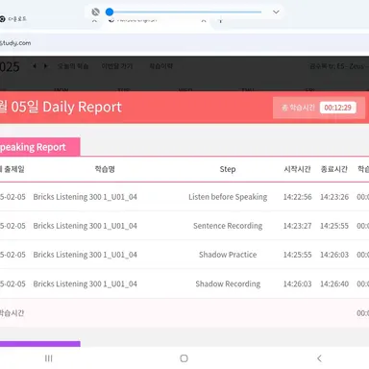Screen dimensions: 369x369
Task: Click the 학습시간 total row label
Action: point(12,313)
